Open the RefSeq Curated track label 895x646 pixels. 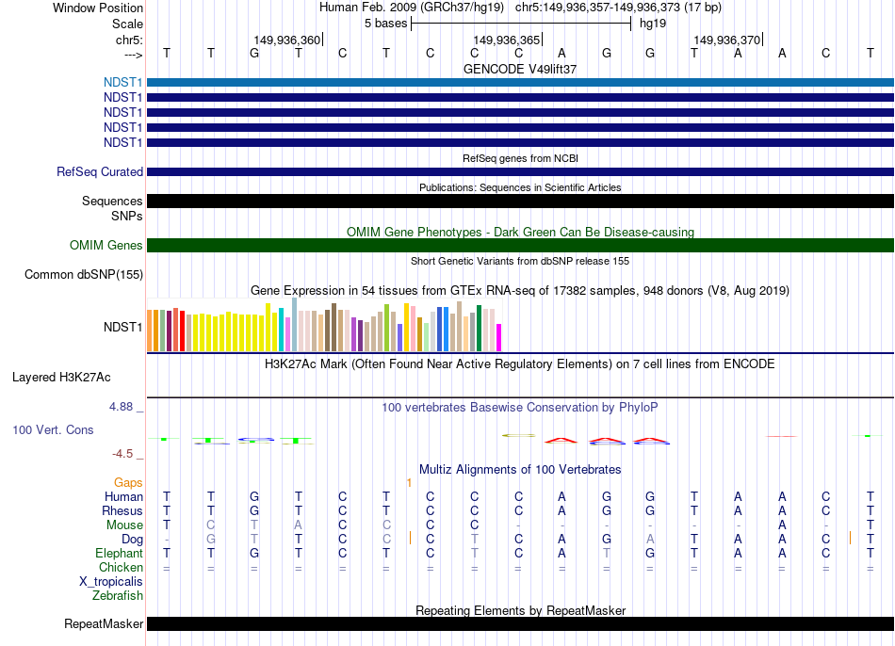coord(100,171)
